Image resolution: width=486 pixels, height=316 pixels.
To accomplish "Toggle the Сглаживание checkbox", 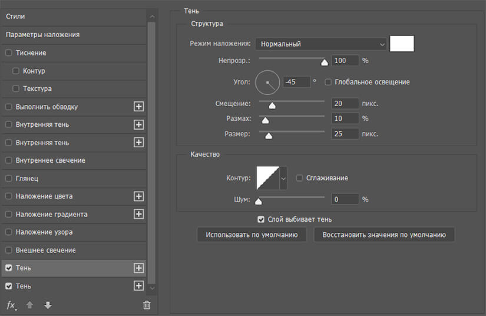I will 300,178.
